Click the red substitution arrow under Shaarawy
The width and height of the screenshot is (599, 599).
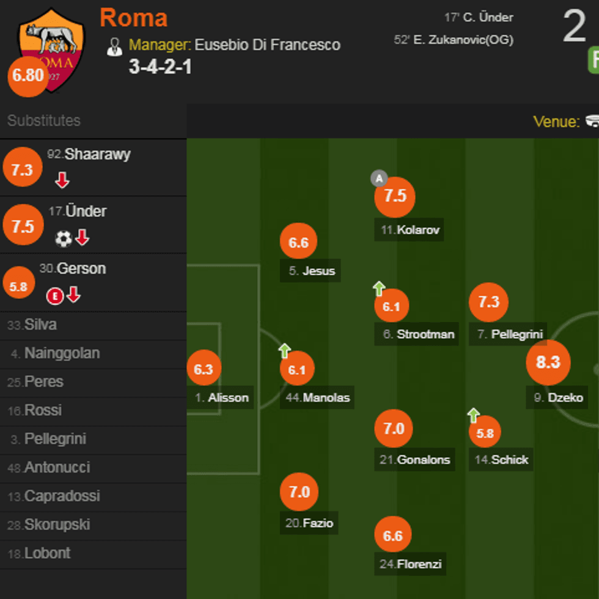pos(62,181)
